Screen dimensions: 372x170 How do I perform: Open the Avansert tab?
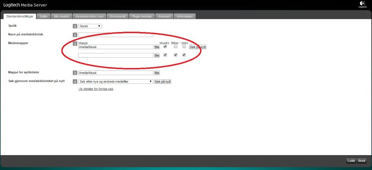164,16
